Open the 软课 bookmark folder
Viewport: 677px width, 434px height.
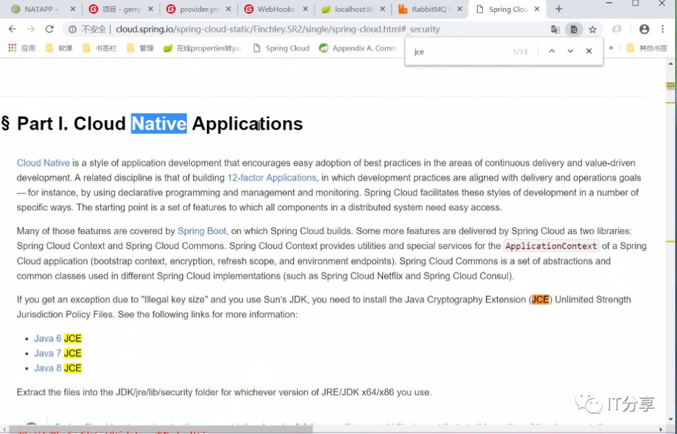click(59, 48)
